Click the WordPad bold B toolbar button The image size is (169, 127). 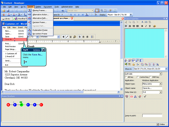(x=63, y=37)
